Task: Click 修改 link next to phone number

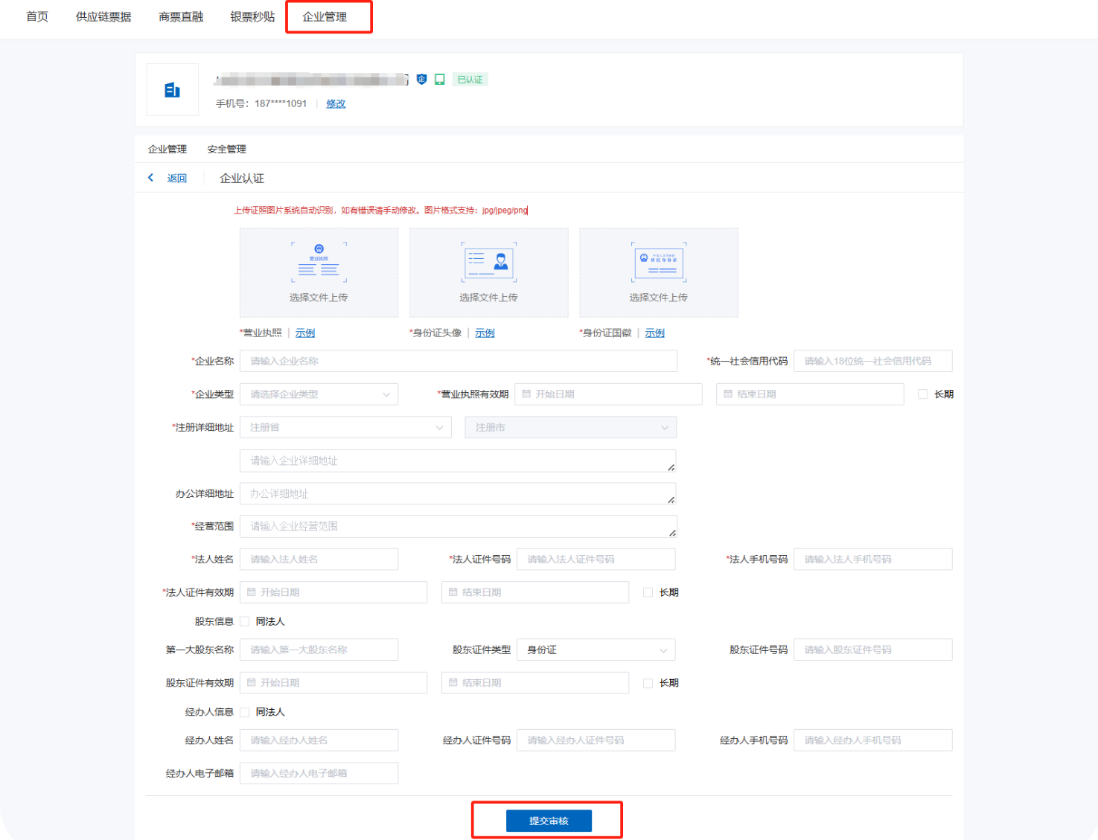Action: point(336,103)
